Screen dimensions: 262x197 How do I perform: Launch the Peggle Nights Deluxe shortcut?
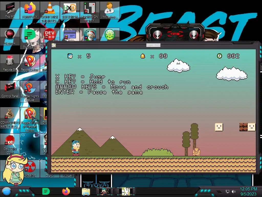tap(30, 91)
